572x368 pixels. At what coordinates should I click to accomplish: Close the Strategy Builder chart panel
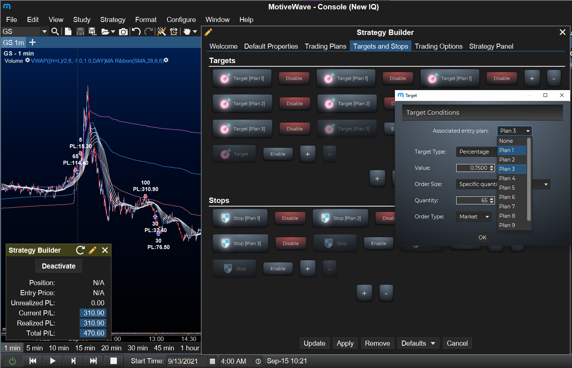(105, 250)
